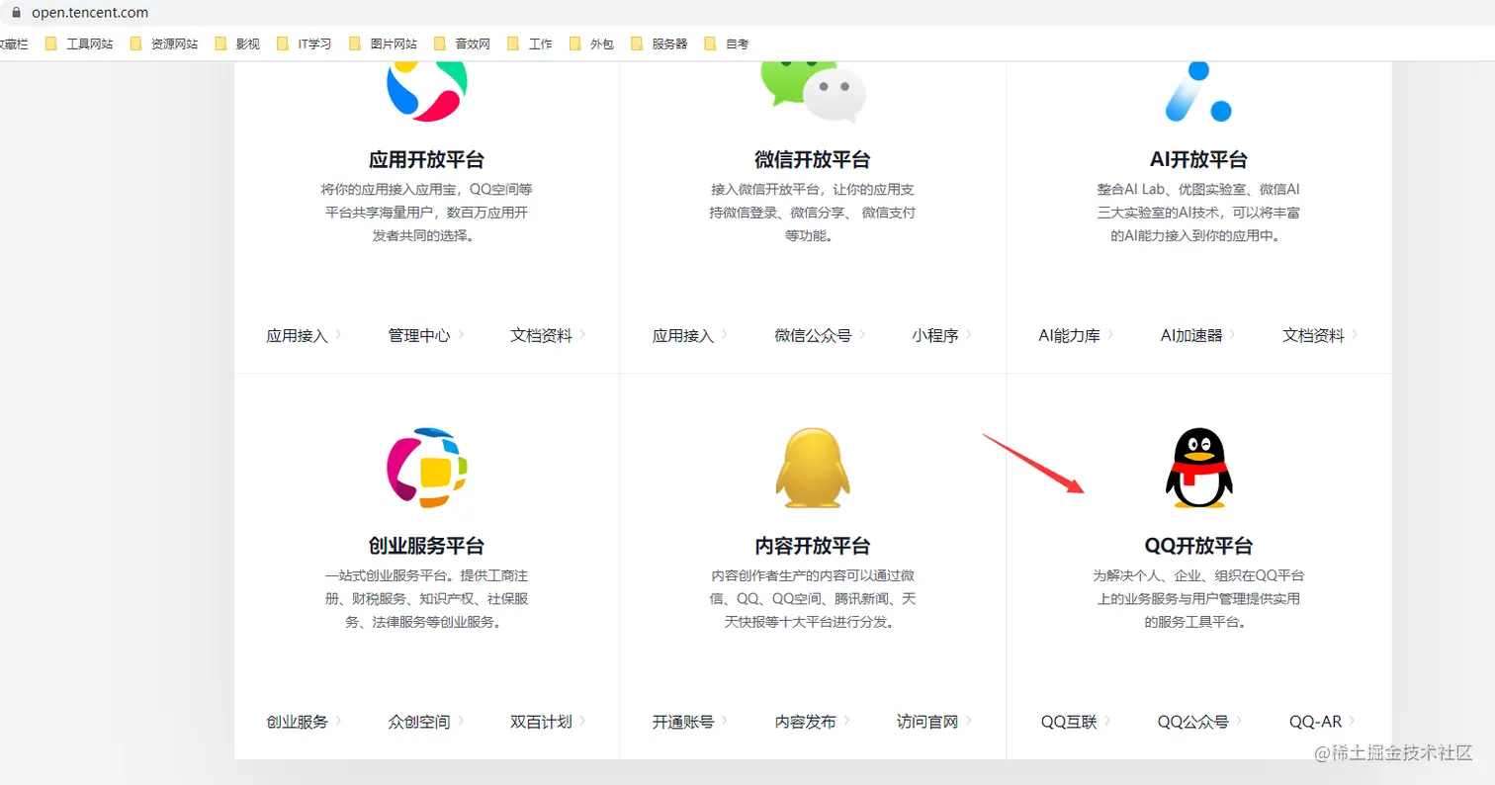Open 应用接入 under 应用开放平台
The image size is (1495, 785).
[x=304, y=335]
